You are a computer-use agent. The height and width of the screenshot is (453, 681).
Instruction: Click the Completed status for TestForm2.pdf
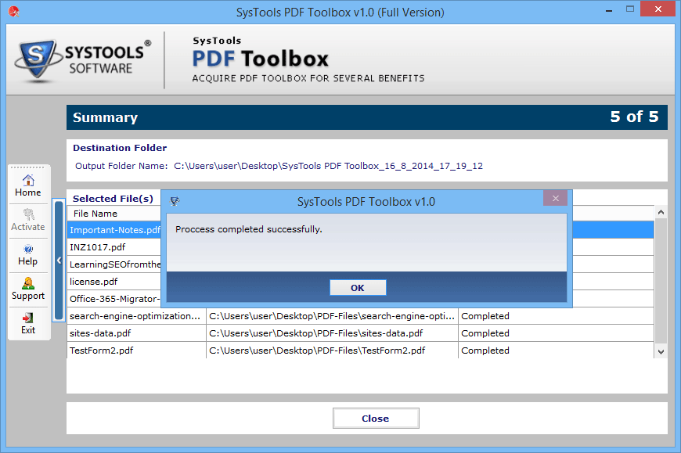coord(485,351)
